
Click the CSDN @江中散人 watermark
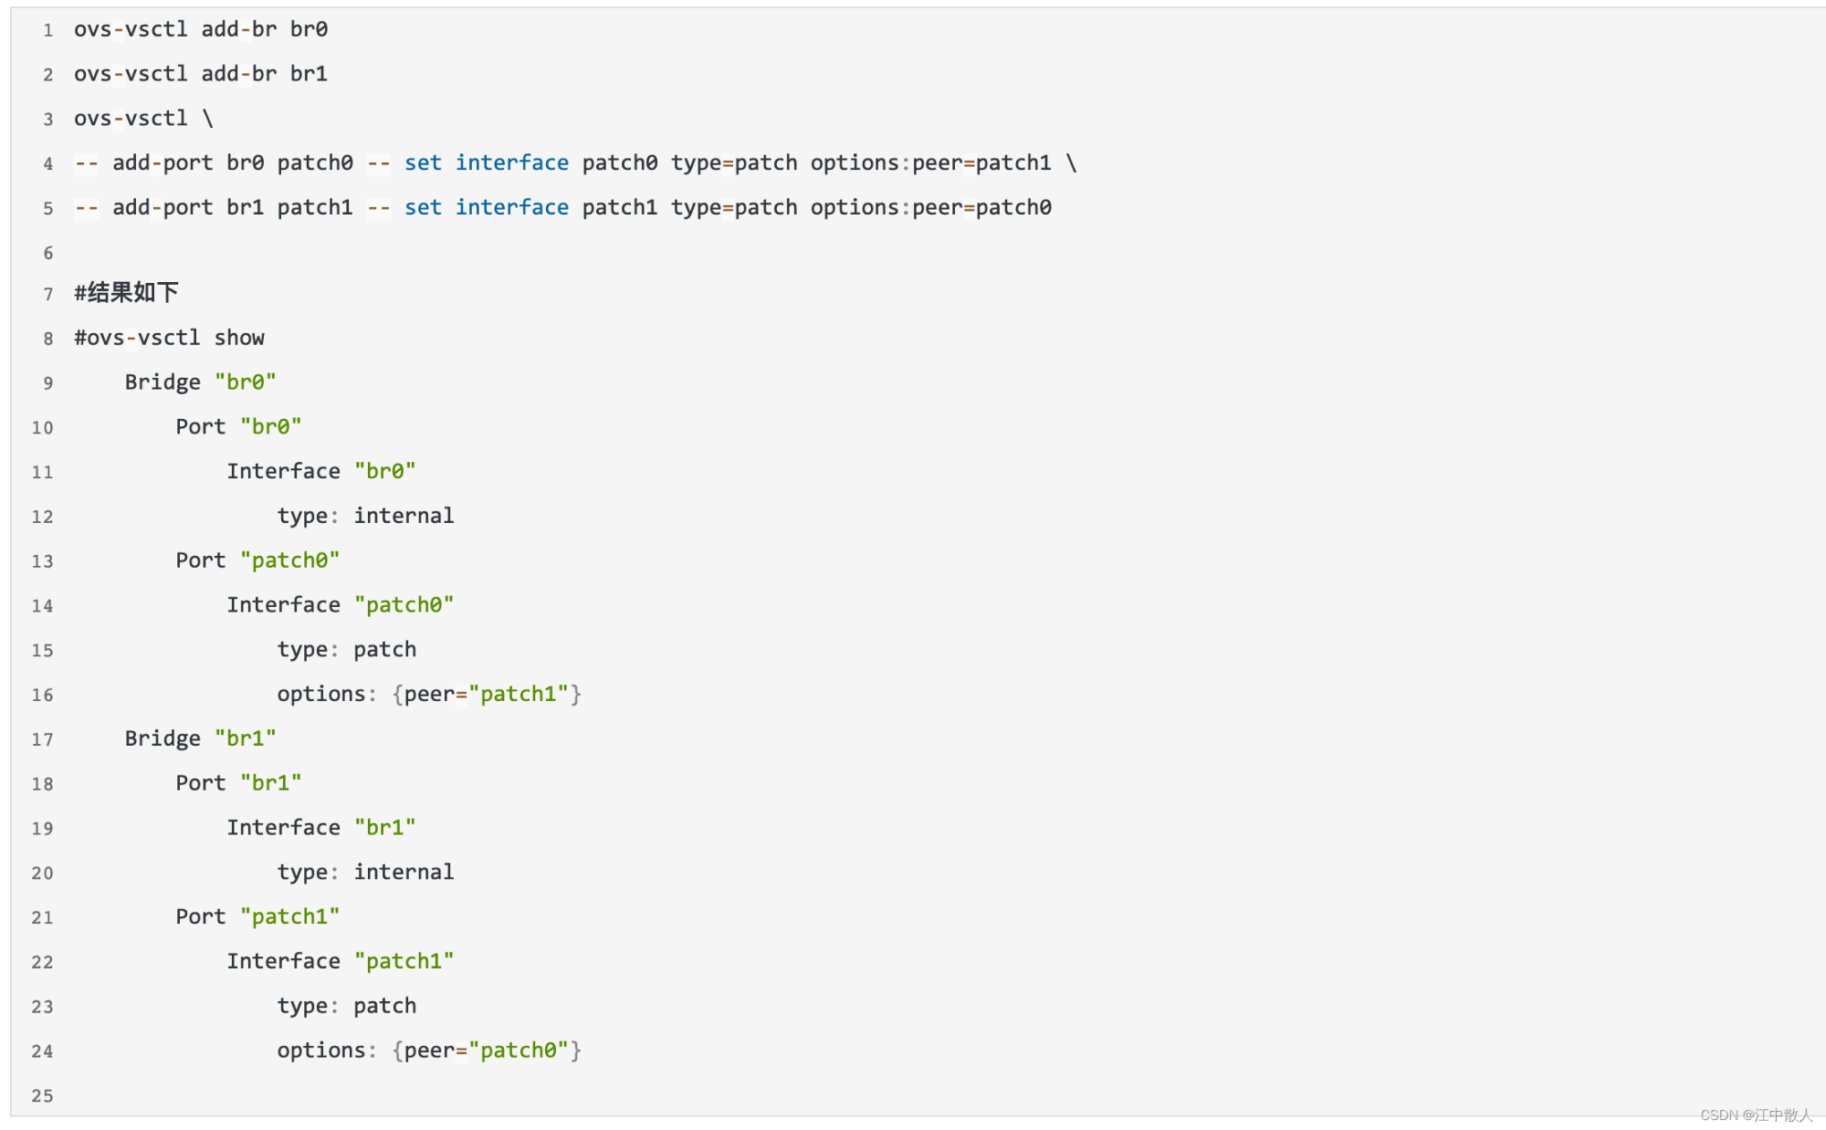pyautogui.click(x=1756, y=1115)
